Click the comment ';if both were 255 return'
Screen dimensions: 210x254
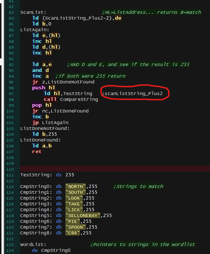(x=90, y=76)
